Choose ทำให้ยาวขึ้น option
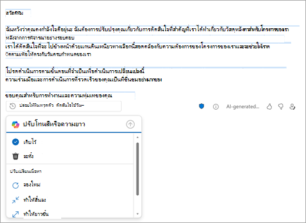306x223 pixels. point(70,214)
